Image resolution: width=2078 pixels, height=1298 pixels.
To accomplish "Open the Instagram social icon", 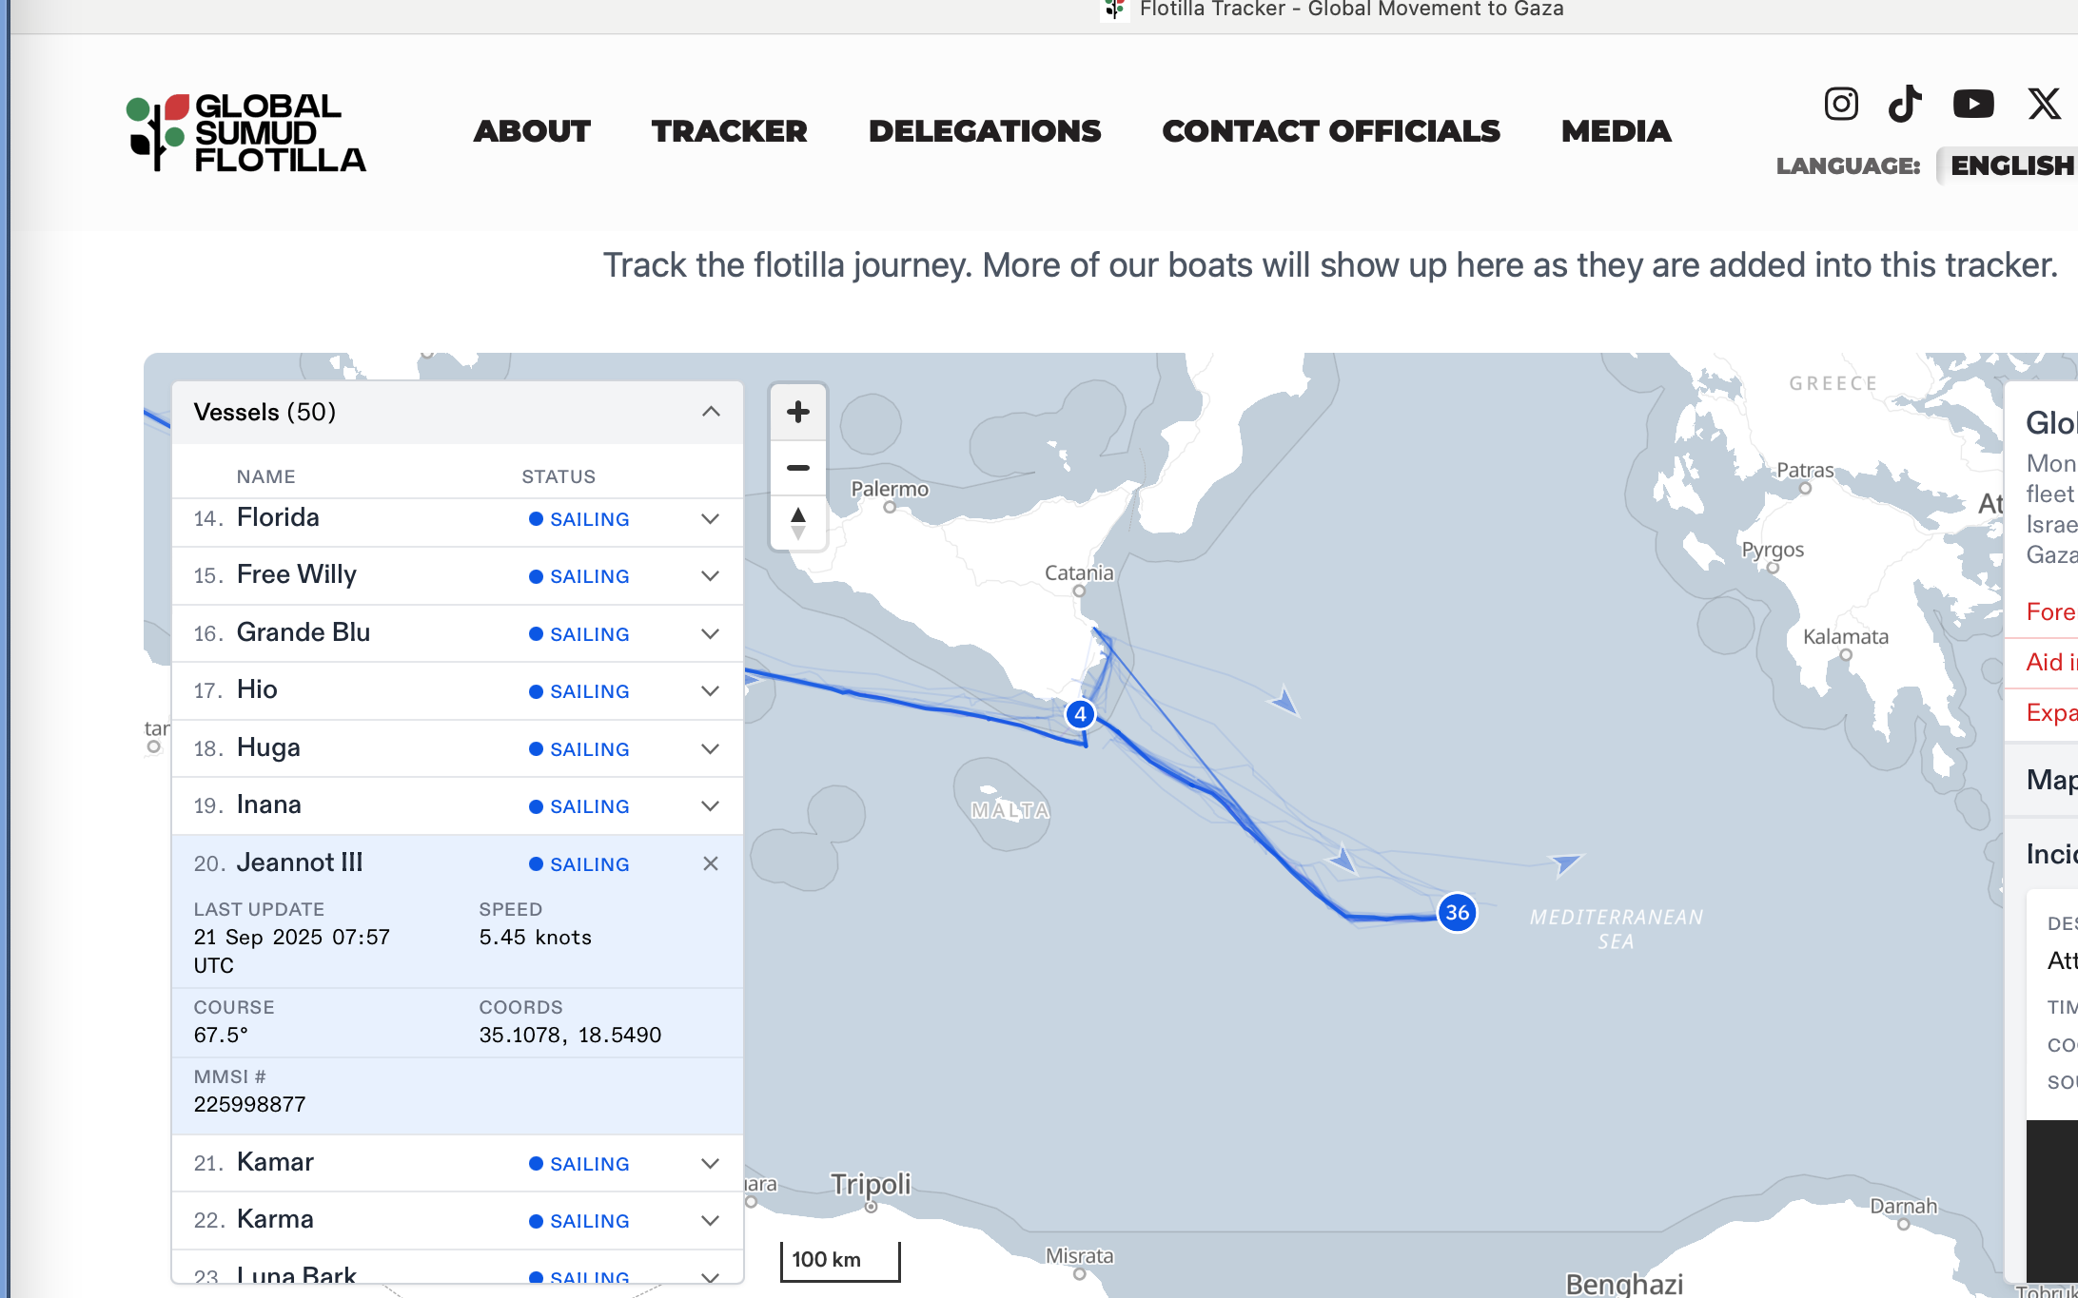I will point(1840,104).
